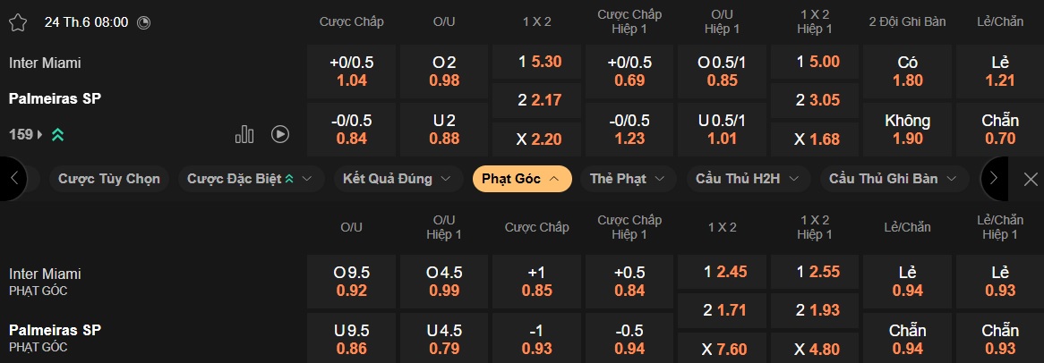This screenshot has width=1044, height=363.
Task: Expand the 159 more markets count
Action: coord(26,135)
